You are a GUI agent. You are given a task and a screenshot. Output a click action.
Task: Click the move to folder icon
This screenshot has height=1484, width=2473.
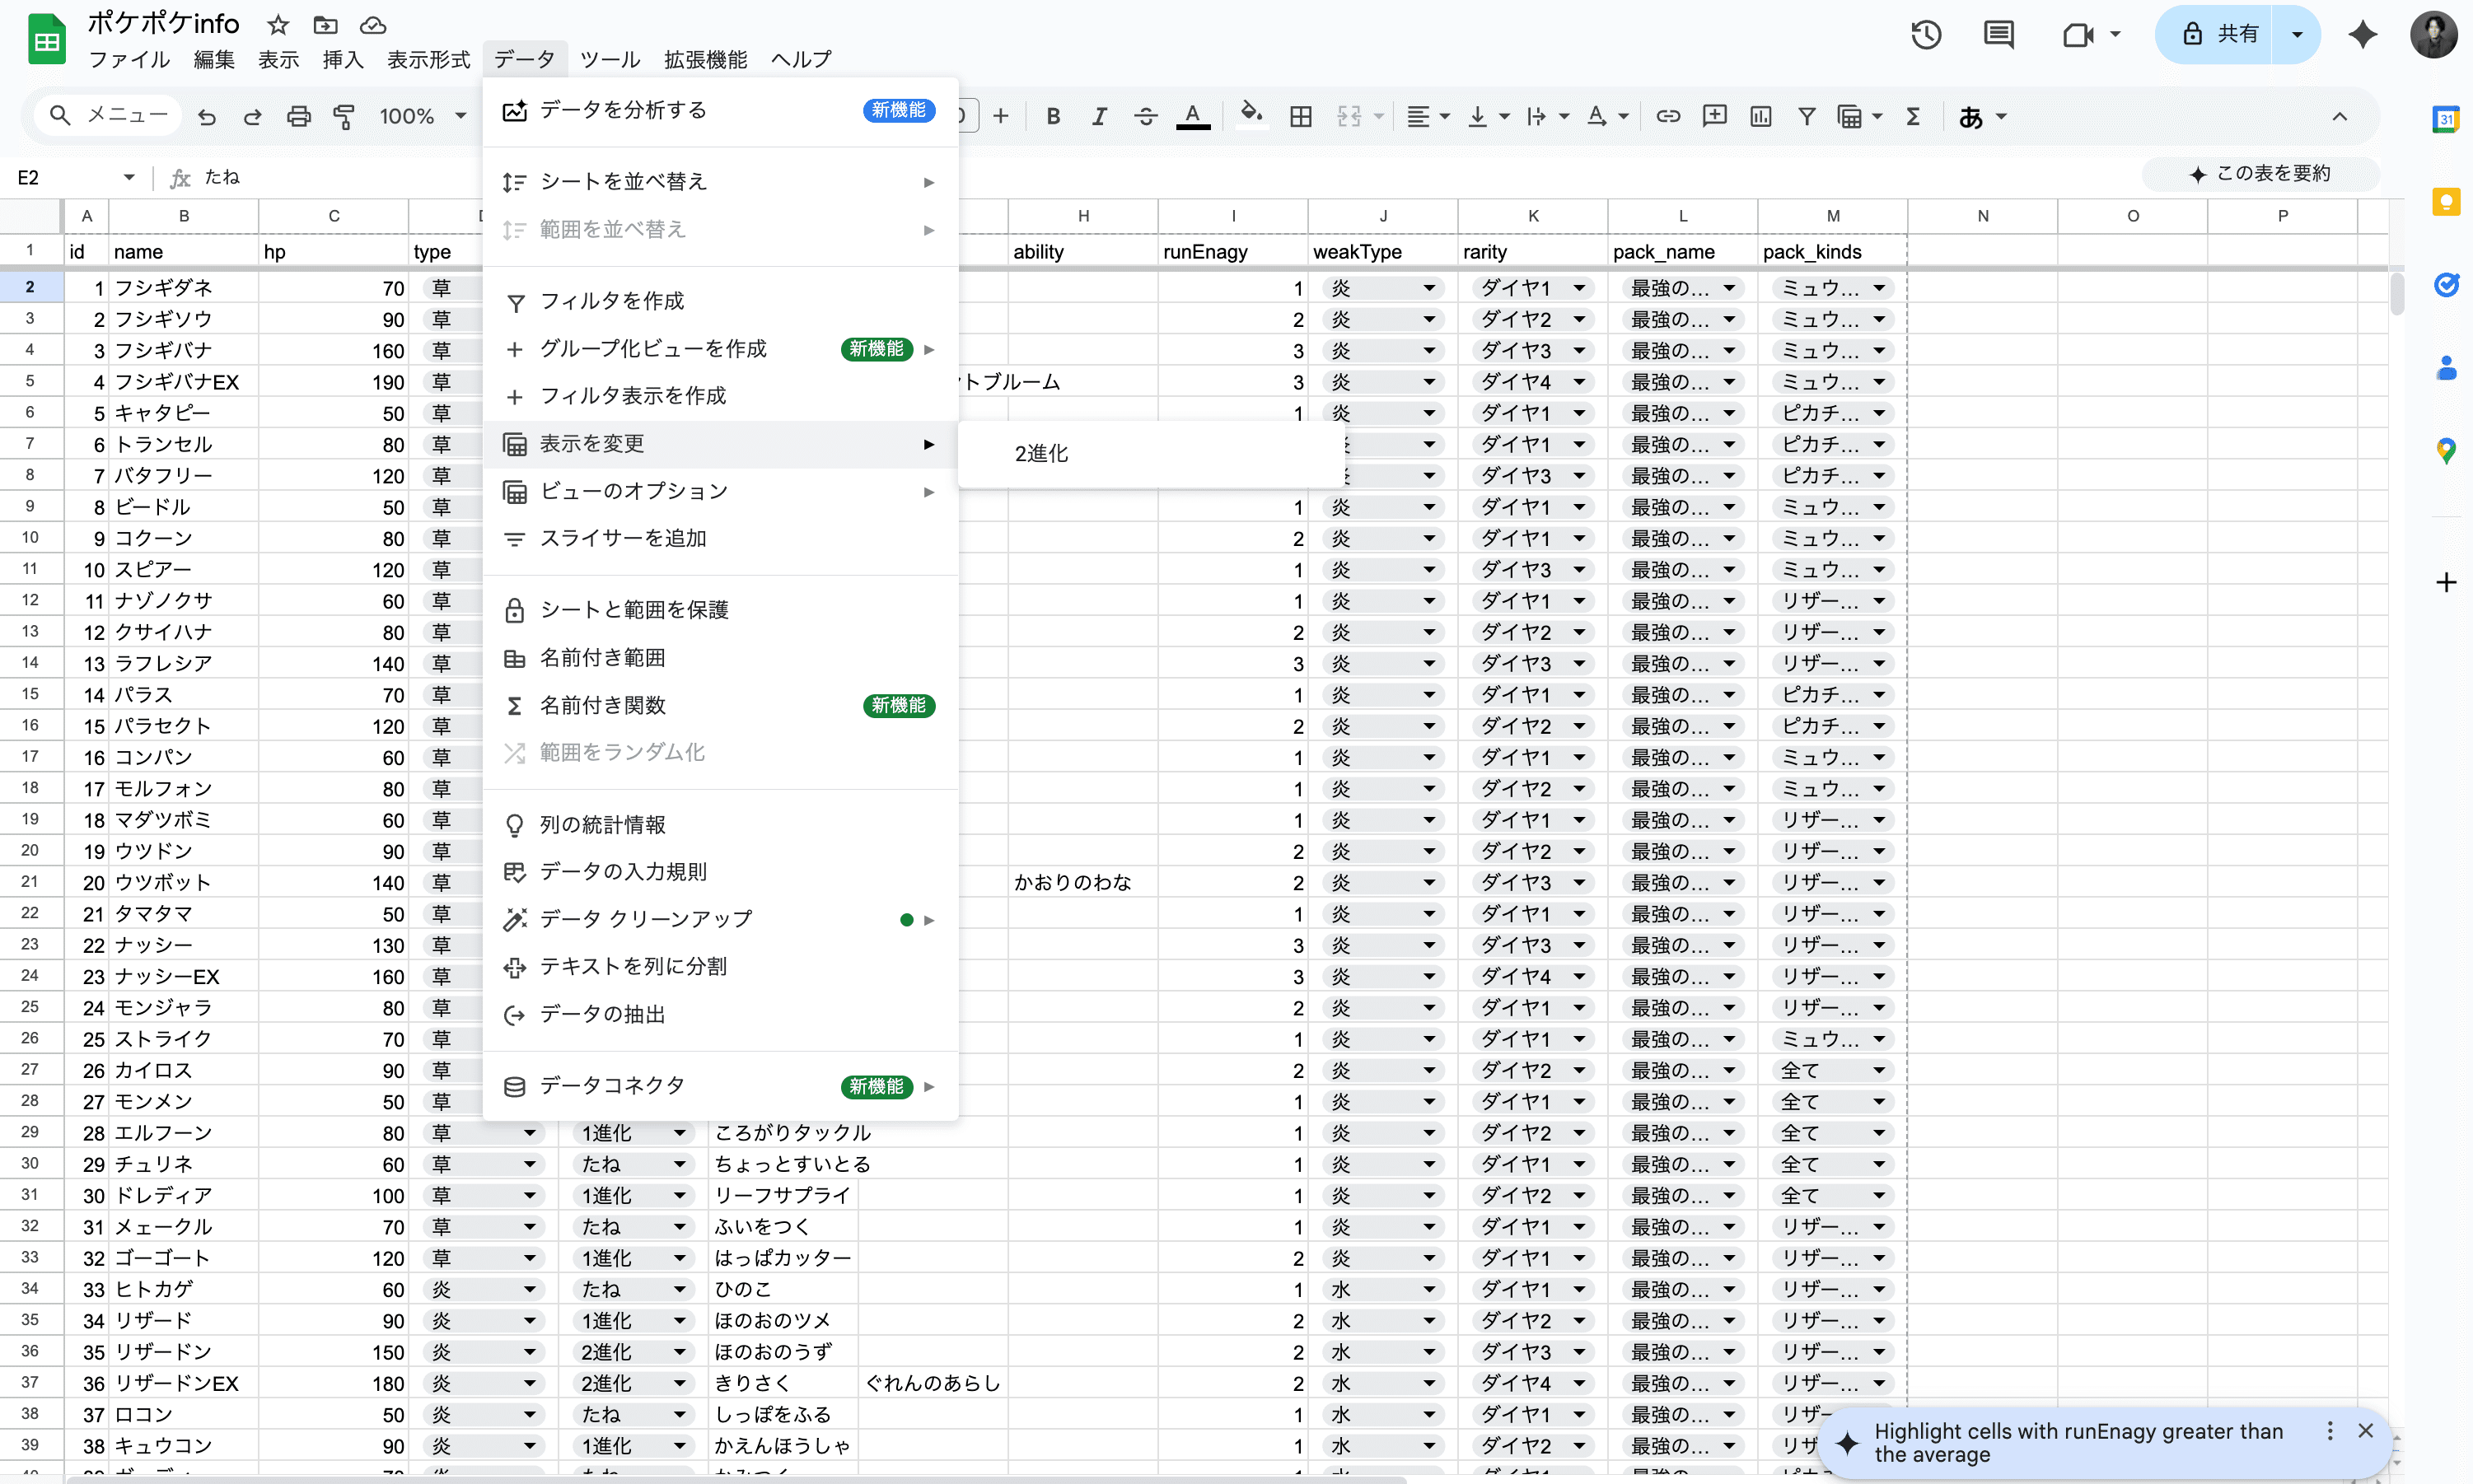click(x=325, y=25)
